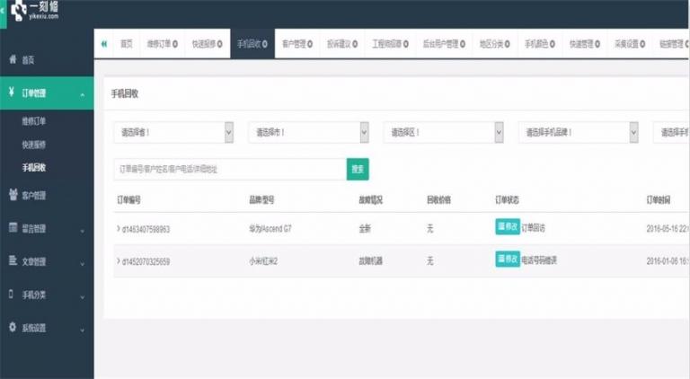Image resolution: width=690 pixels, height=379 pixels.
Task: Click the yikexiu logo in header
Action: click(36, 12)
